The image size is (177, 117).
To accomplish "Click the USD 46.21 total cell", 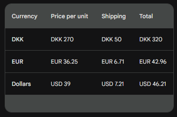I will 153,84.
